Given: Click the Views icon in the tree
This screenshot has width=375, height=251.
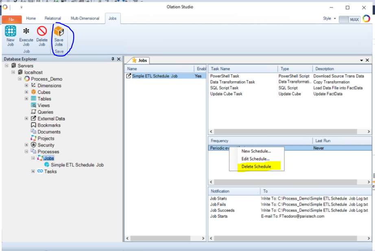Looking at the screenshot, I should (x=33, y=105).
